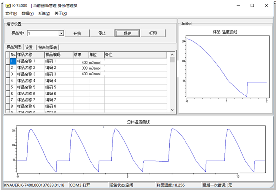Open the 数据(Y) menu
277x191 pixels.
tap(27, 13)
